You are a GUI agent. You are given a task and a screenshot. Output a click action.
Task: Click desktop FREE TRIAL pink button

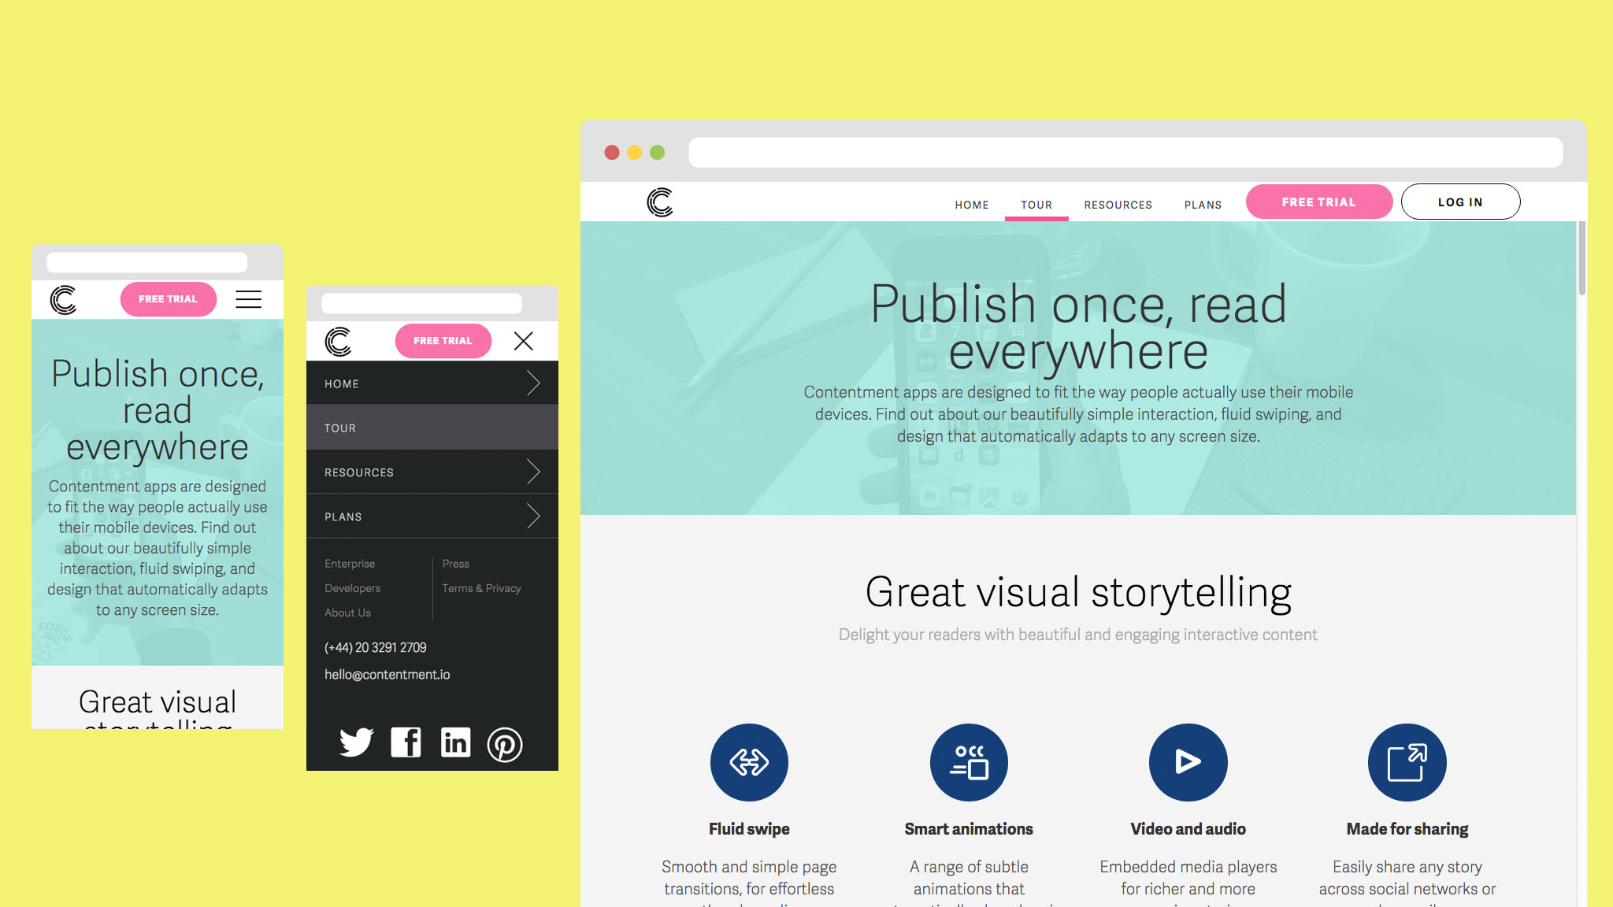1318,202
